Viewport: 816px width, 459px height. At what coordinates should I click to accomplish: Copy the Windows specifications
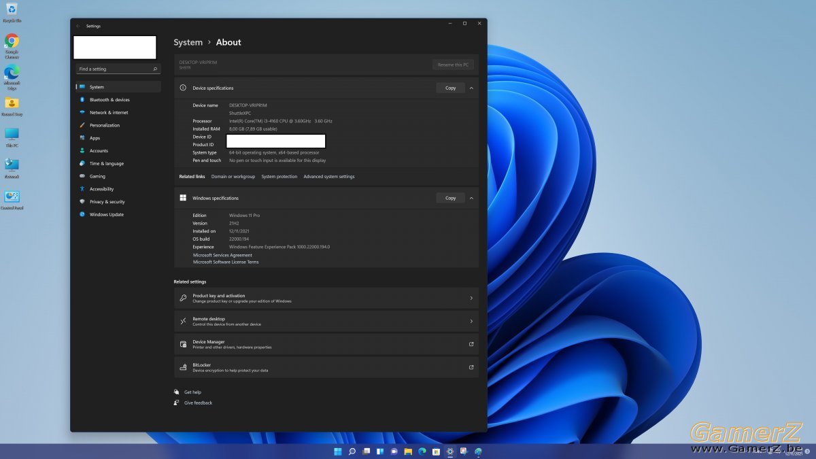[450, 198]
